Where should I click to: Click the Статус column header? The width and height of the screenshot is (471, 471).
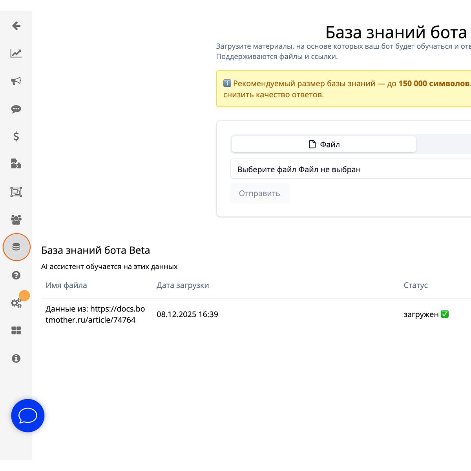416,285
